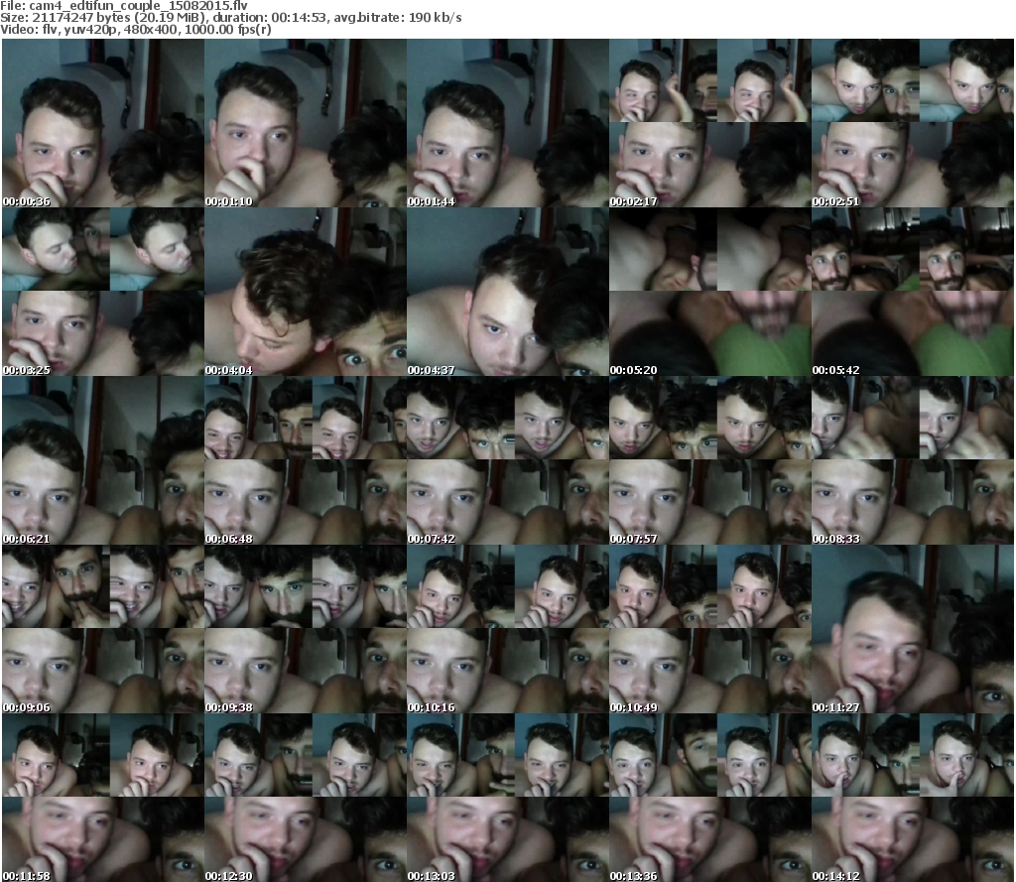1016x882 pixels.
Task: Pick the frame labeled 00:11:27
Action: pyautogui.click(x=913, y=629)
